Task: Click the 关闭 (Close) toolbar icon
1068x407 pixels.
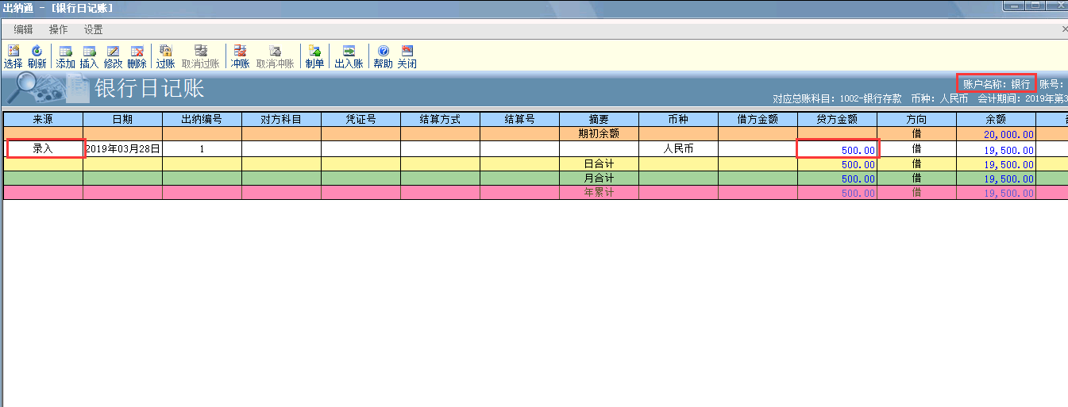Action: tap(407, 56)
